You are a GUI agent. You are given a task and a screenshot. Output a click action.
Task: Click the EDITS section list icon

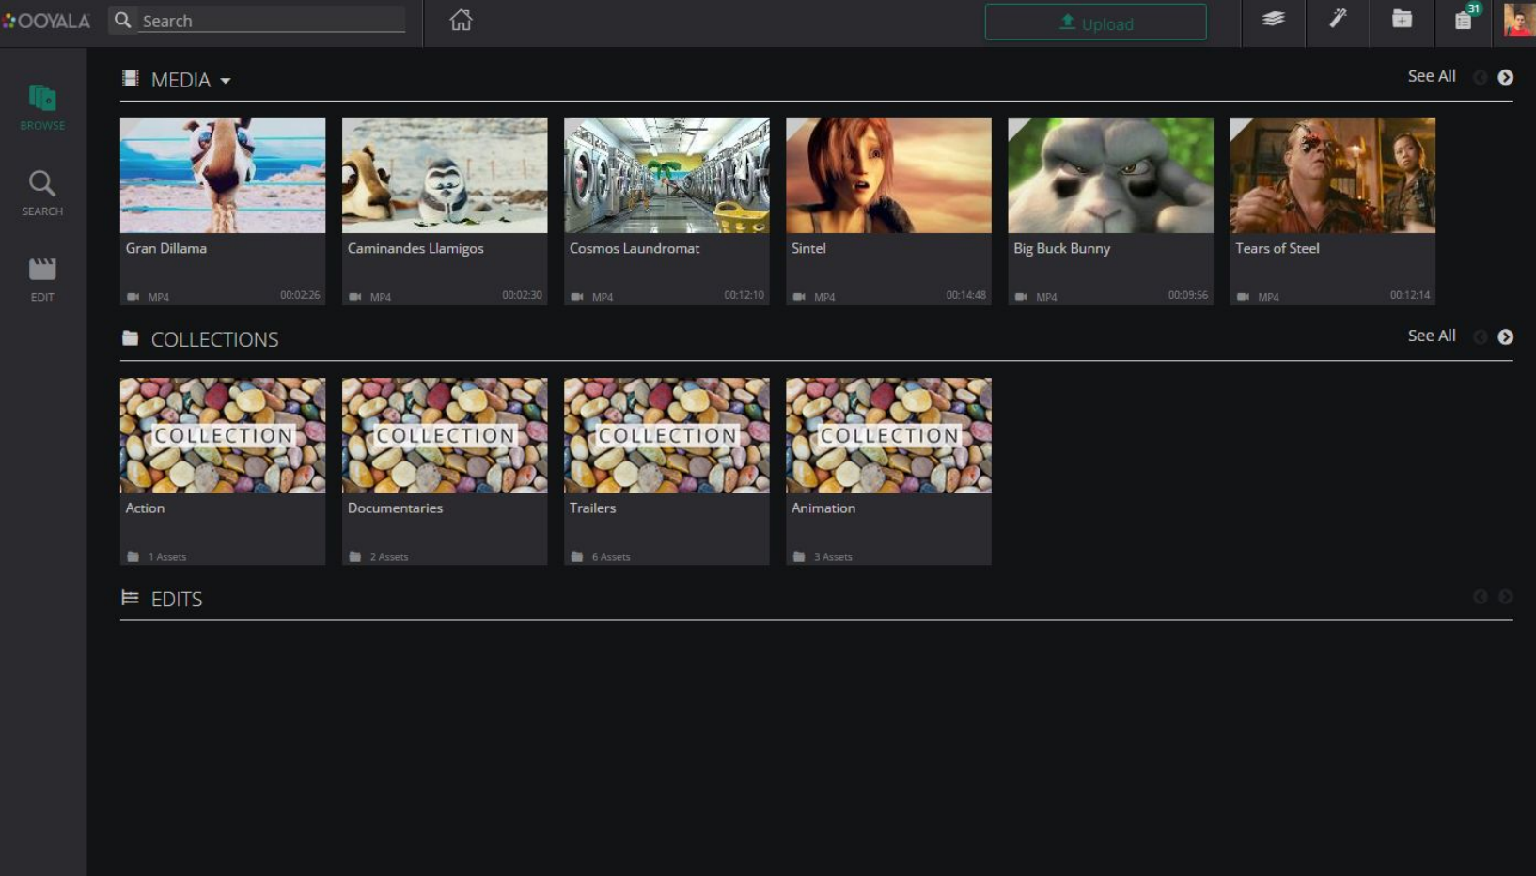click(x=130, y=598)
